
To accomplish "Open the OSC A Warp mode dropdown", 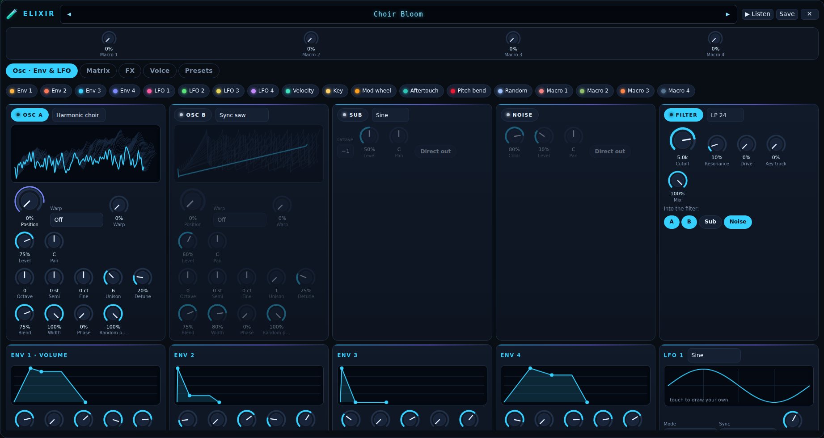I will [x=76, y=220].
